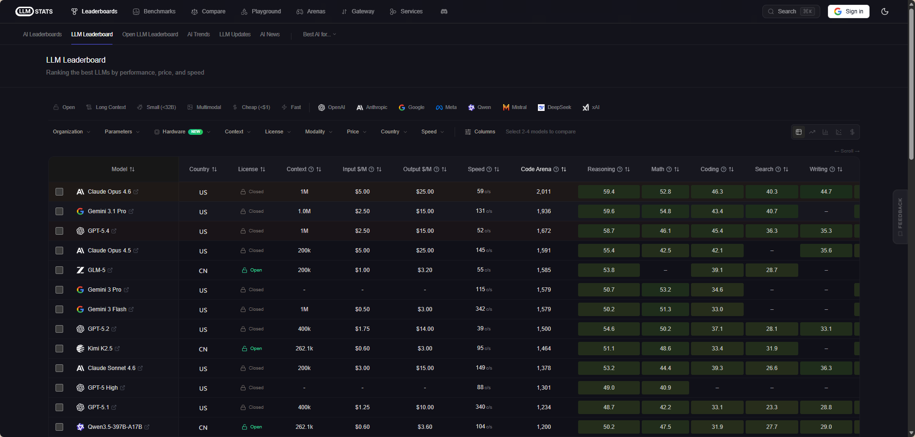
Task: Click Input $/M info icon
Action: [x=371, y=169]
